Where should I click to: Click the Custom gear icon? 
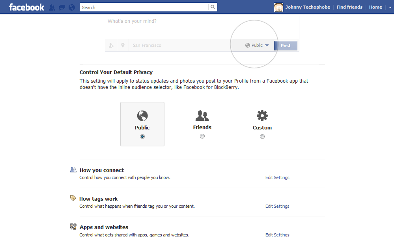(262, 116)
